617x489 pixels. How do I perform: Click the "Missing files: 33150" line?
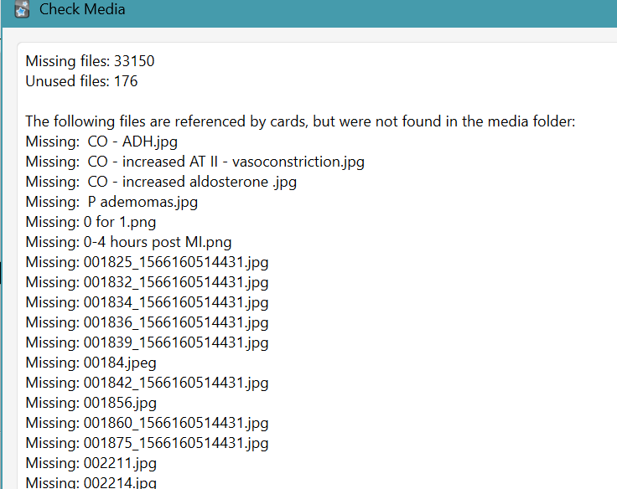(90, 61)
